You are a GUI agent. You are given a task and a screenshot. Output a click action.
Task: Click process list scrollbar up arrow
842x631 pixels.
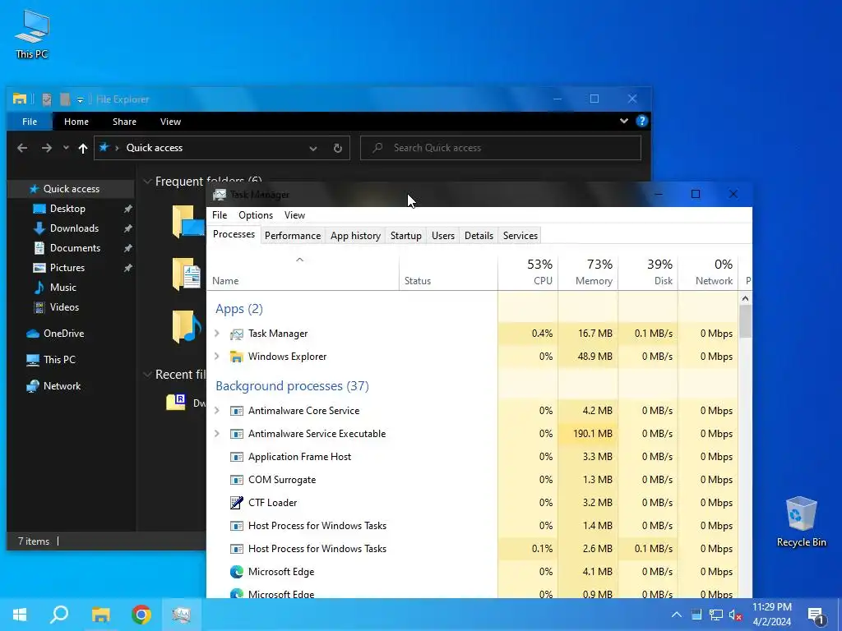745,298
